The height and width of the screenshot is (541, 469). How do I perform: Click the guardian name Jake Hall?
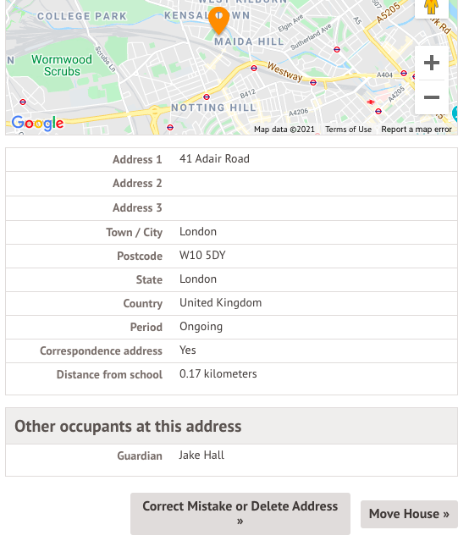[x=201, y=455]
